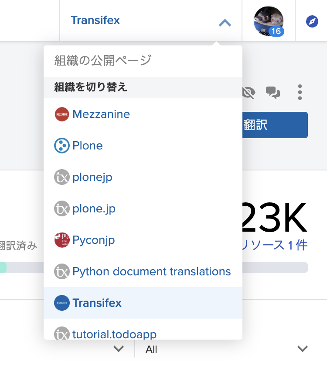Click the Transifex logo icon in list

62,303
